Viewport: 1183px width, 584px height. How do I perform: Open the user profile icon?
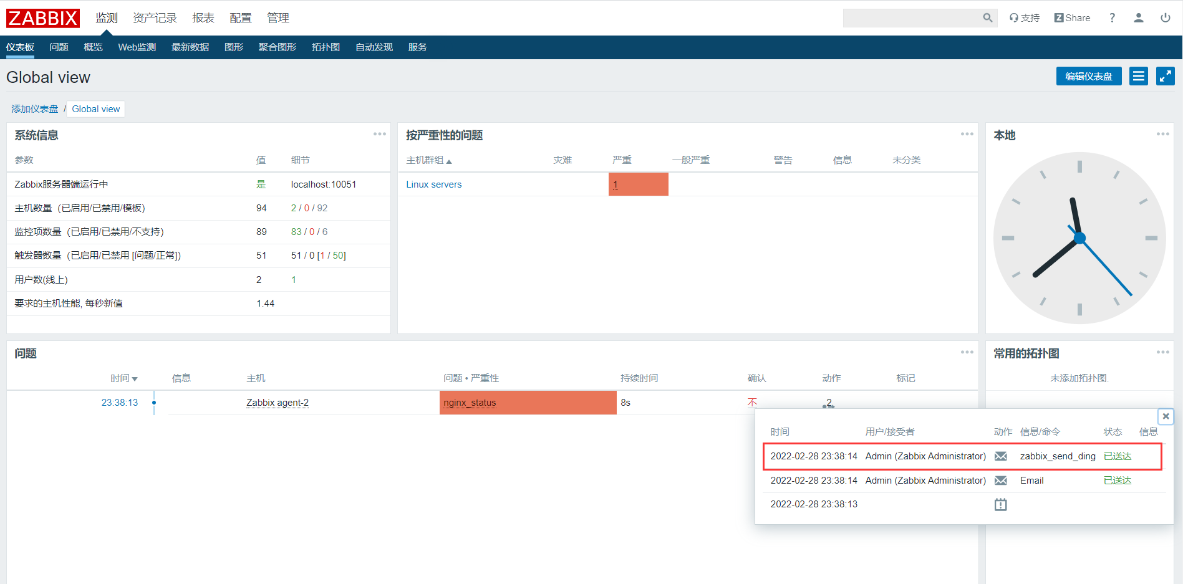point(1138,18)
